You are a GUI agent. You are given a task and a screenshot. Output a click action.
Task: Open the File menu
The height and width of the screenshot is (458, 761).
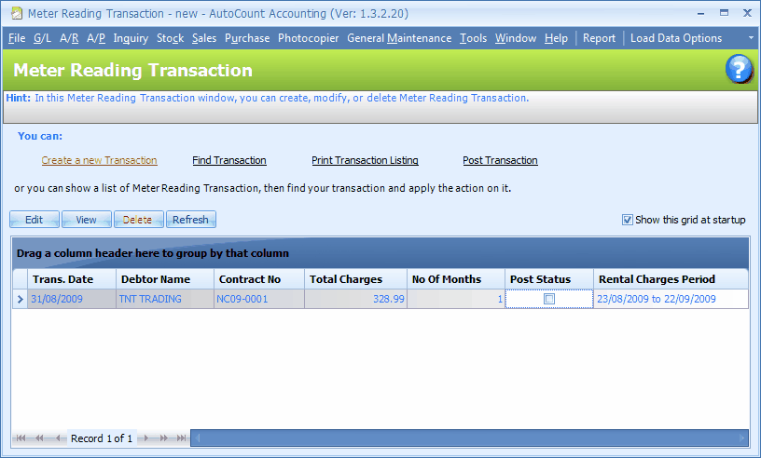(17, 38)
